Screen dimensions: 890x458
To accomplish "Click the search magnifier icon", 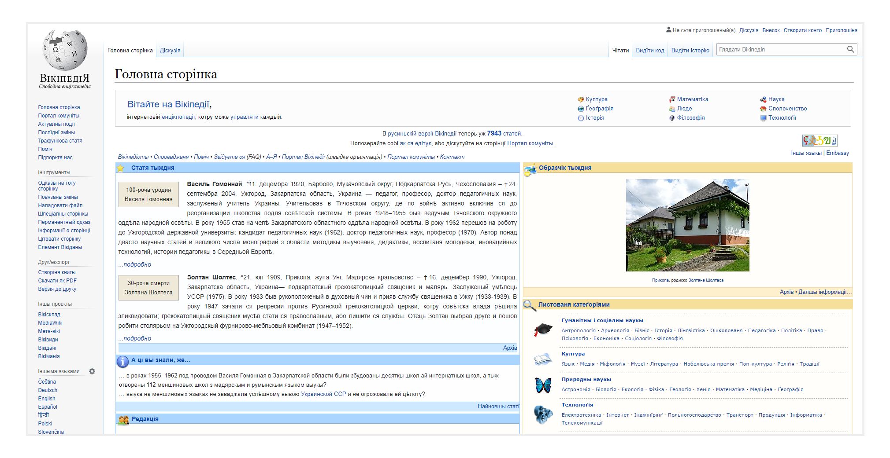I will pyautogui.click(x=850, y=49).
